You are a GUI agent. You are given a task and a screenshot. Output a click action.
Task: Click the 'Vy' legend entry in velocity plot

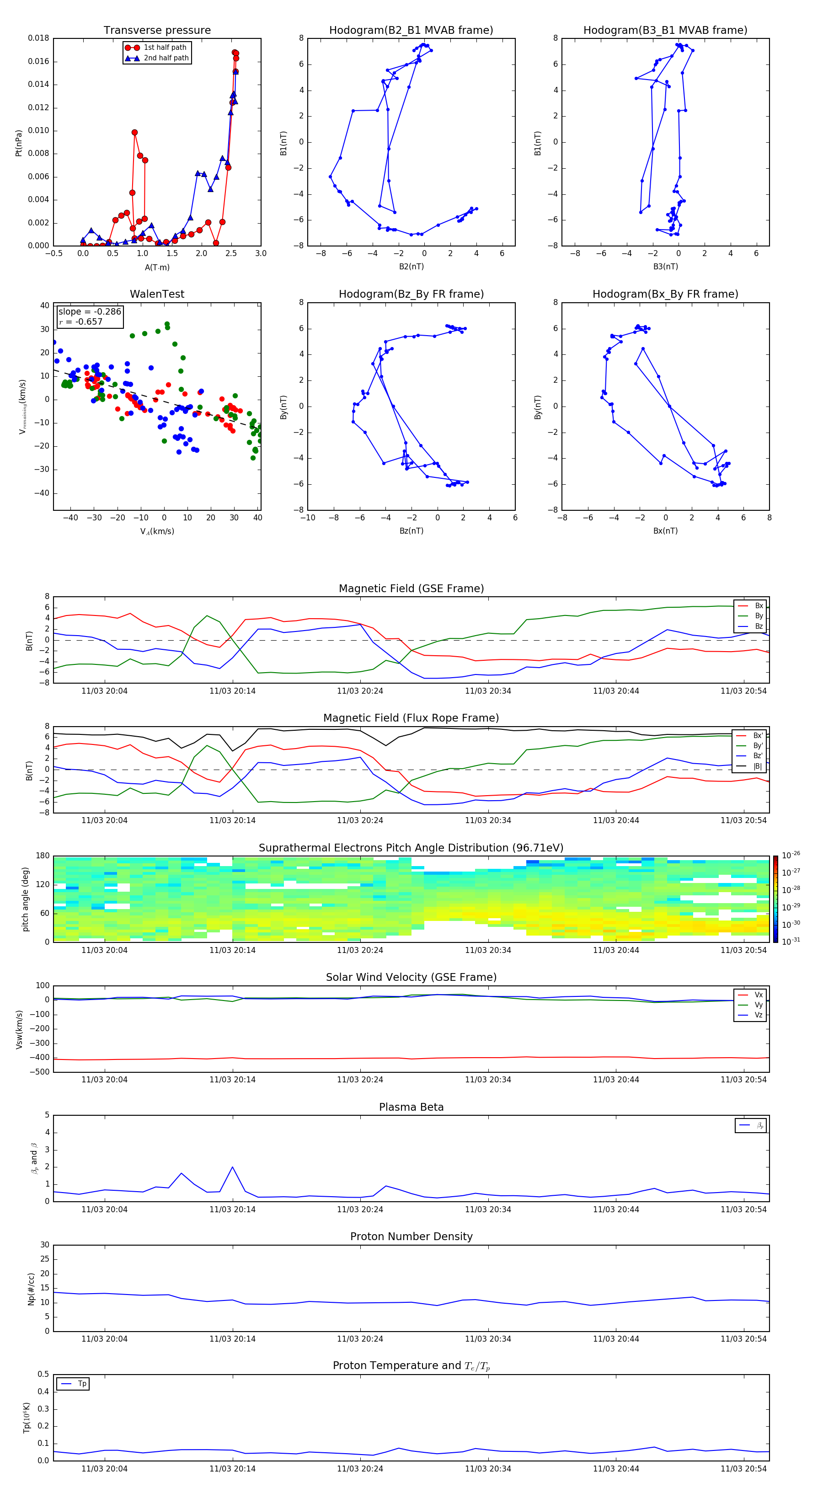(750, 1005)
